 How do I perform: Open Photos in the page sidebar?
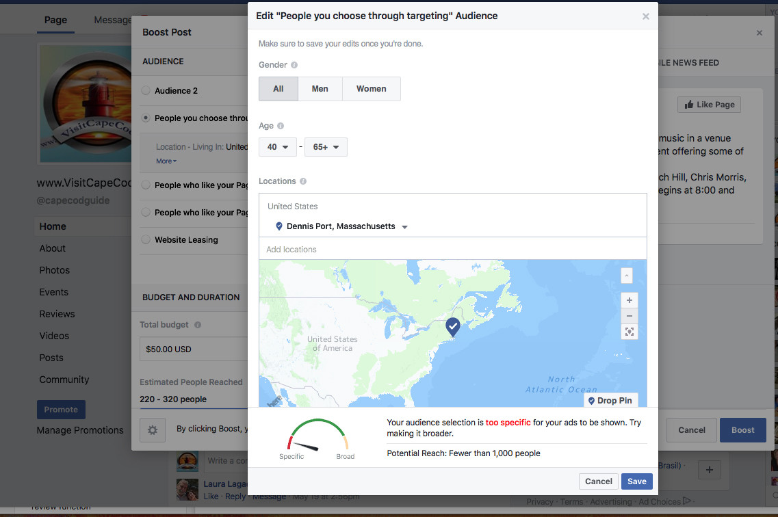pyautogui.click(x=55, y=270)
